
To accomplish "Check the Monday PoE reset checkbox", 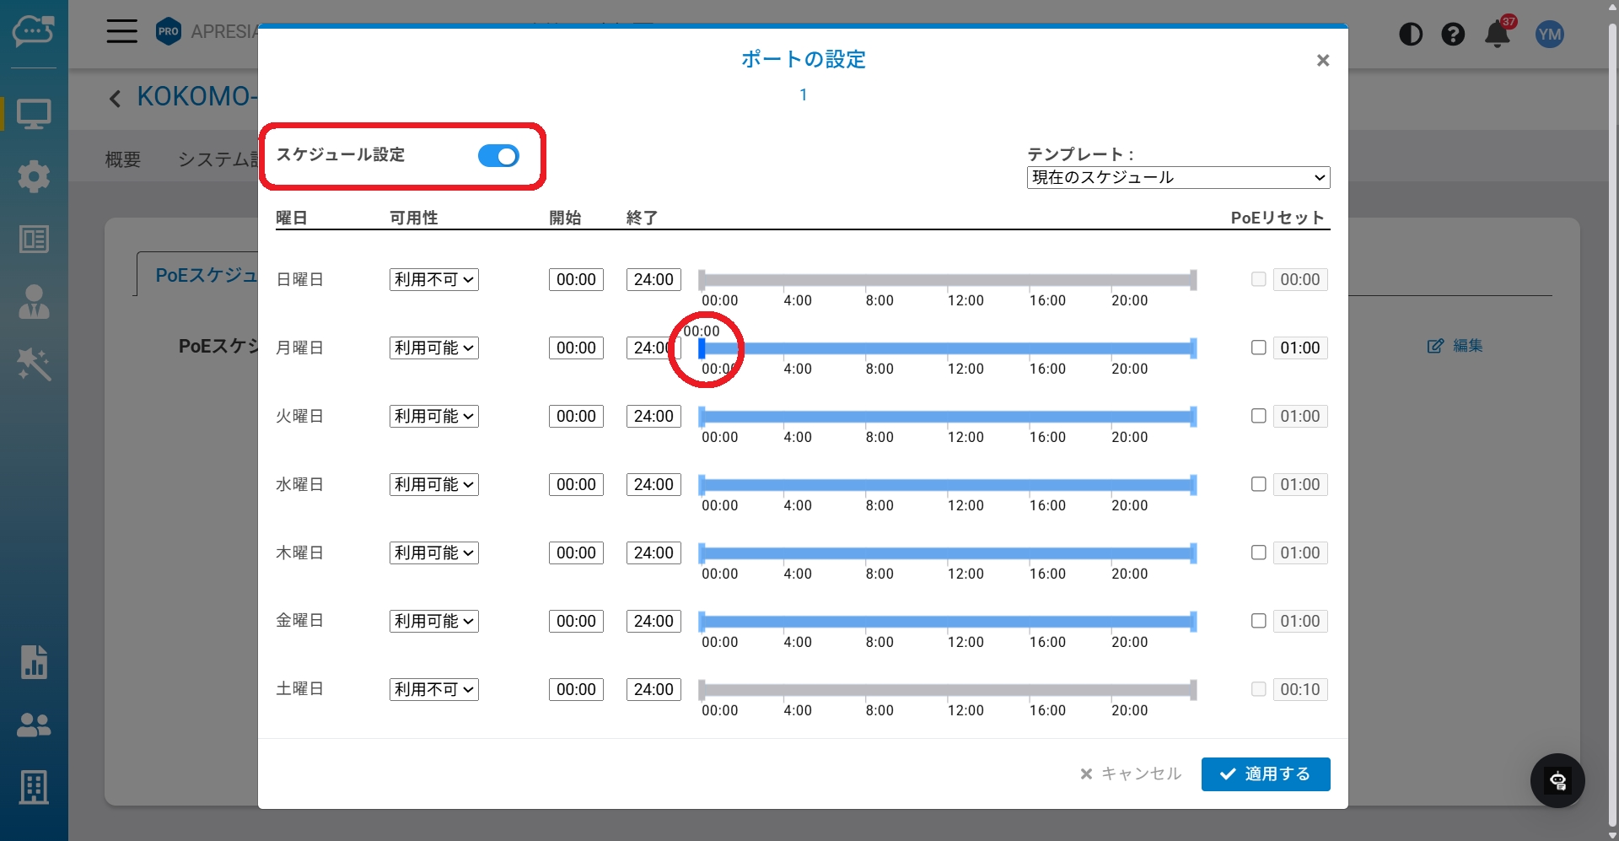I will click(1258, 348).
